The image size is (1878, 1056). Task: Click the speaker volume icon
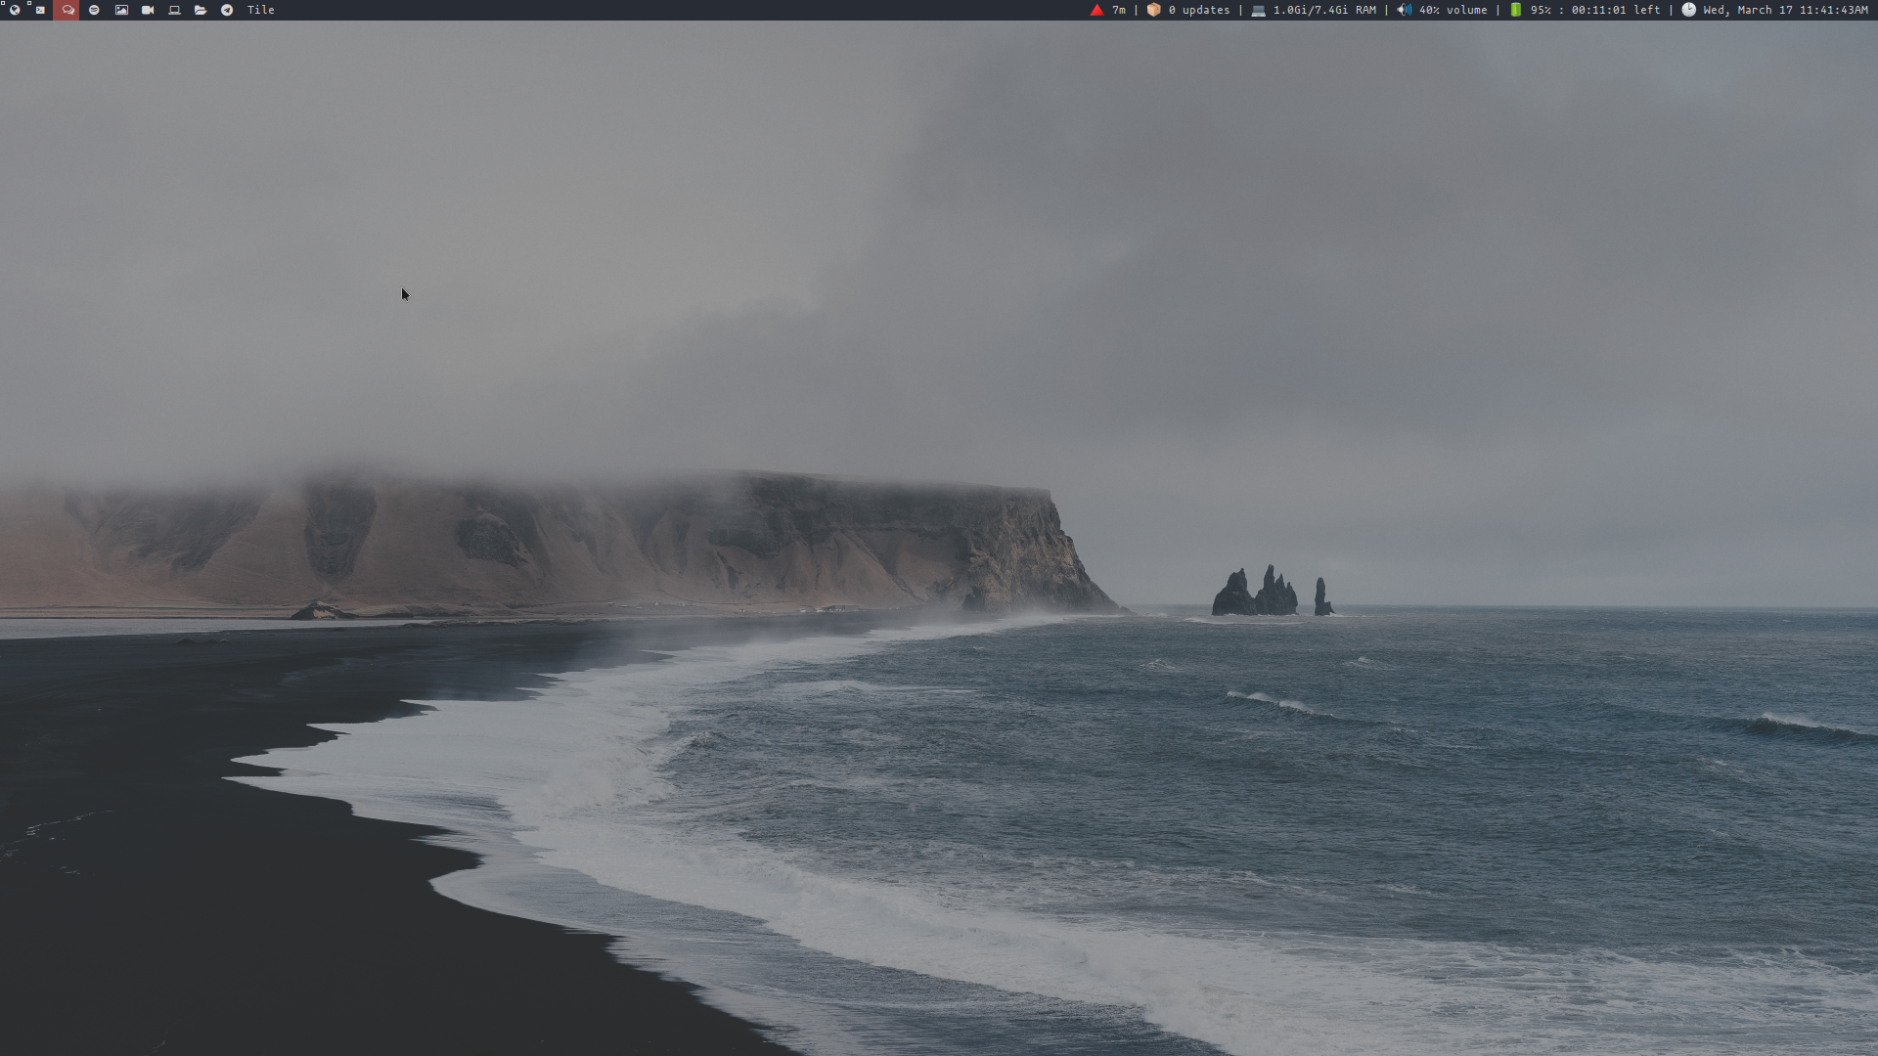click(x=1405, y=10)
